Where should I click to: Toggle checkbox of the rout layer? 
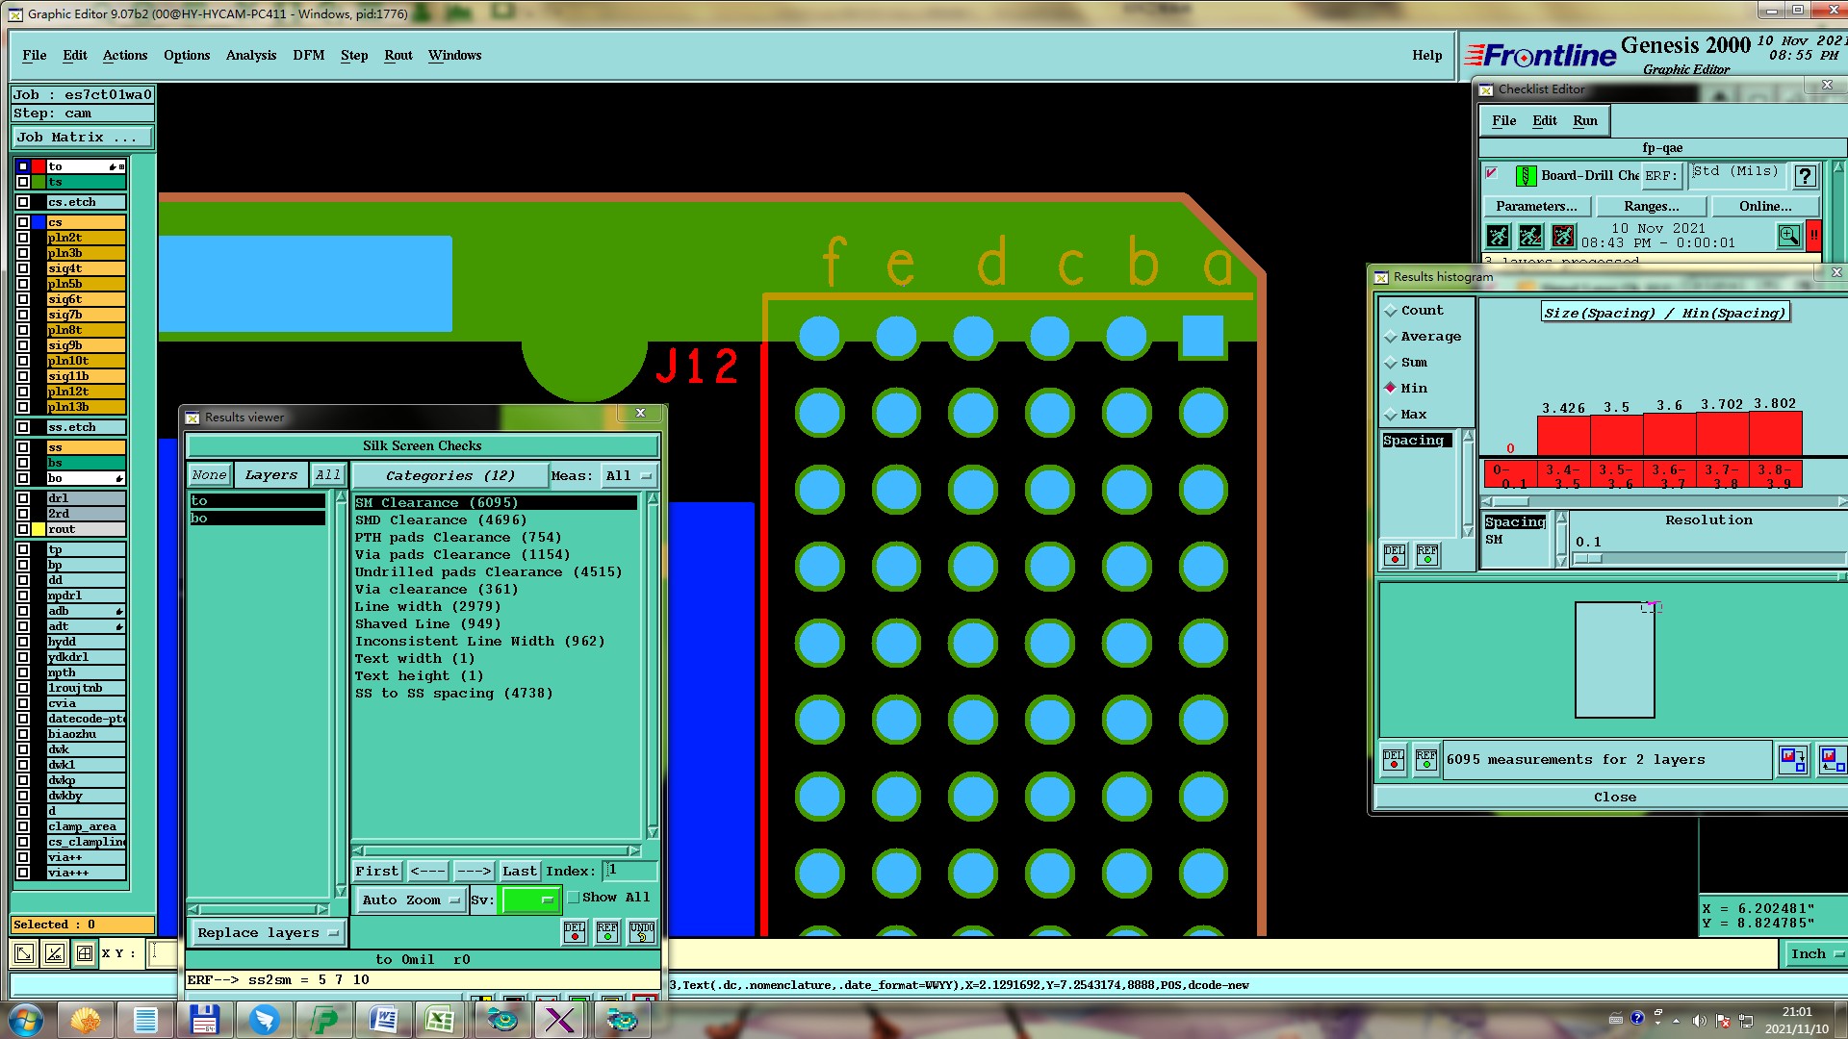pos(23,529)
